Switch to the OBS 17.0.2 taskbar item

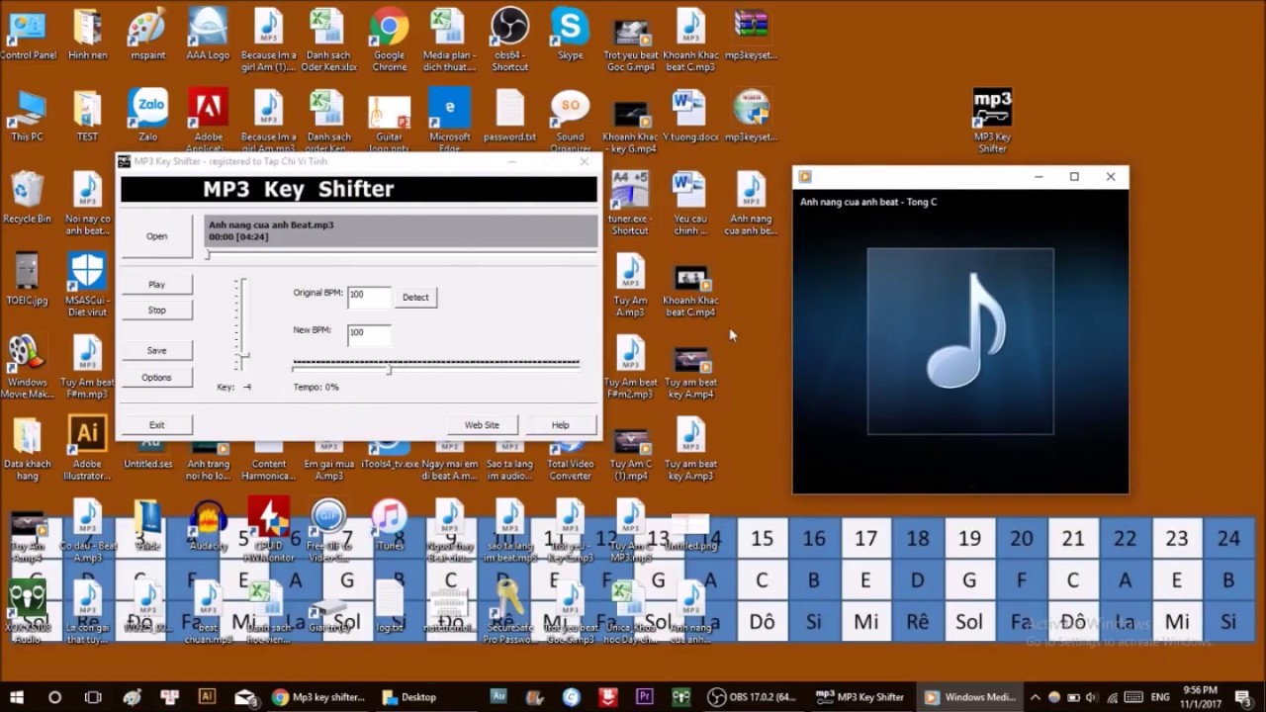754,697
